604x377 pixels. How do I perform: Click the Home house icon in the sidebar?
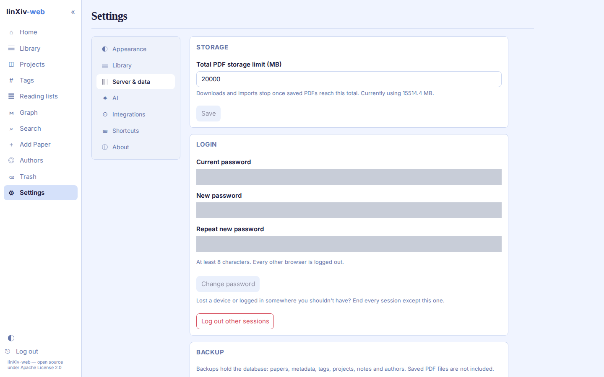click(x=11, y=32)
